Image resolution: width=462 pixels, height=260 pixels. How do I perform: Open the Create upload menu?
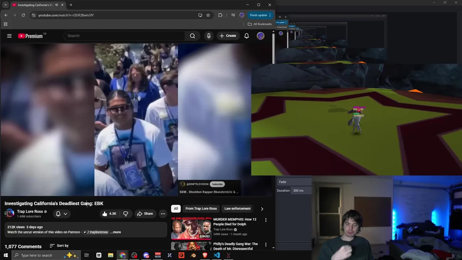228,36
